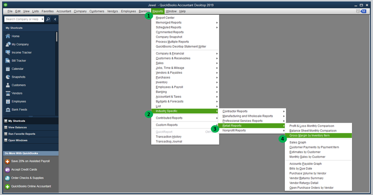Viewport: 373px width, 195px height.
Task: Click Order Checks & Supplies link
Action: tap(27, 178)
